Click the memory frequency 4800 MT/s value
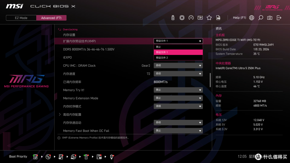Viewport: 290px width, 163px height. coord(260,106)
